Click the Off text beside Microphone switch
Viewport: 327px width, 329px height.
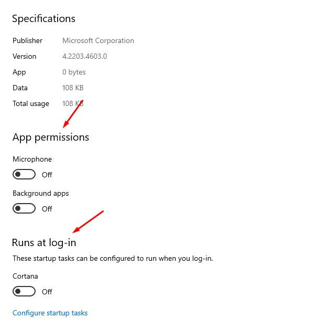pyautogui.click(x=47, y=175)
